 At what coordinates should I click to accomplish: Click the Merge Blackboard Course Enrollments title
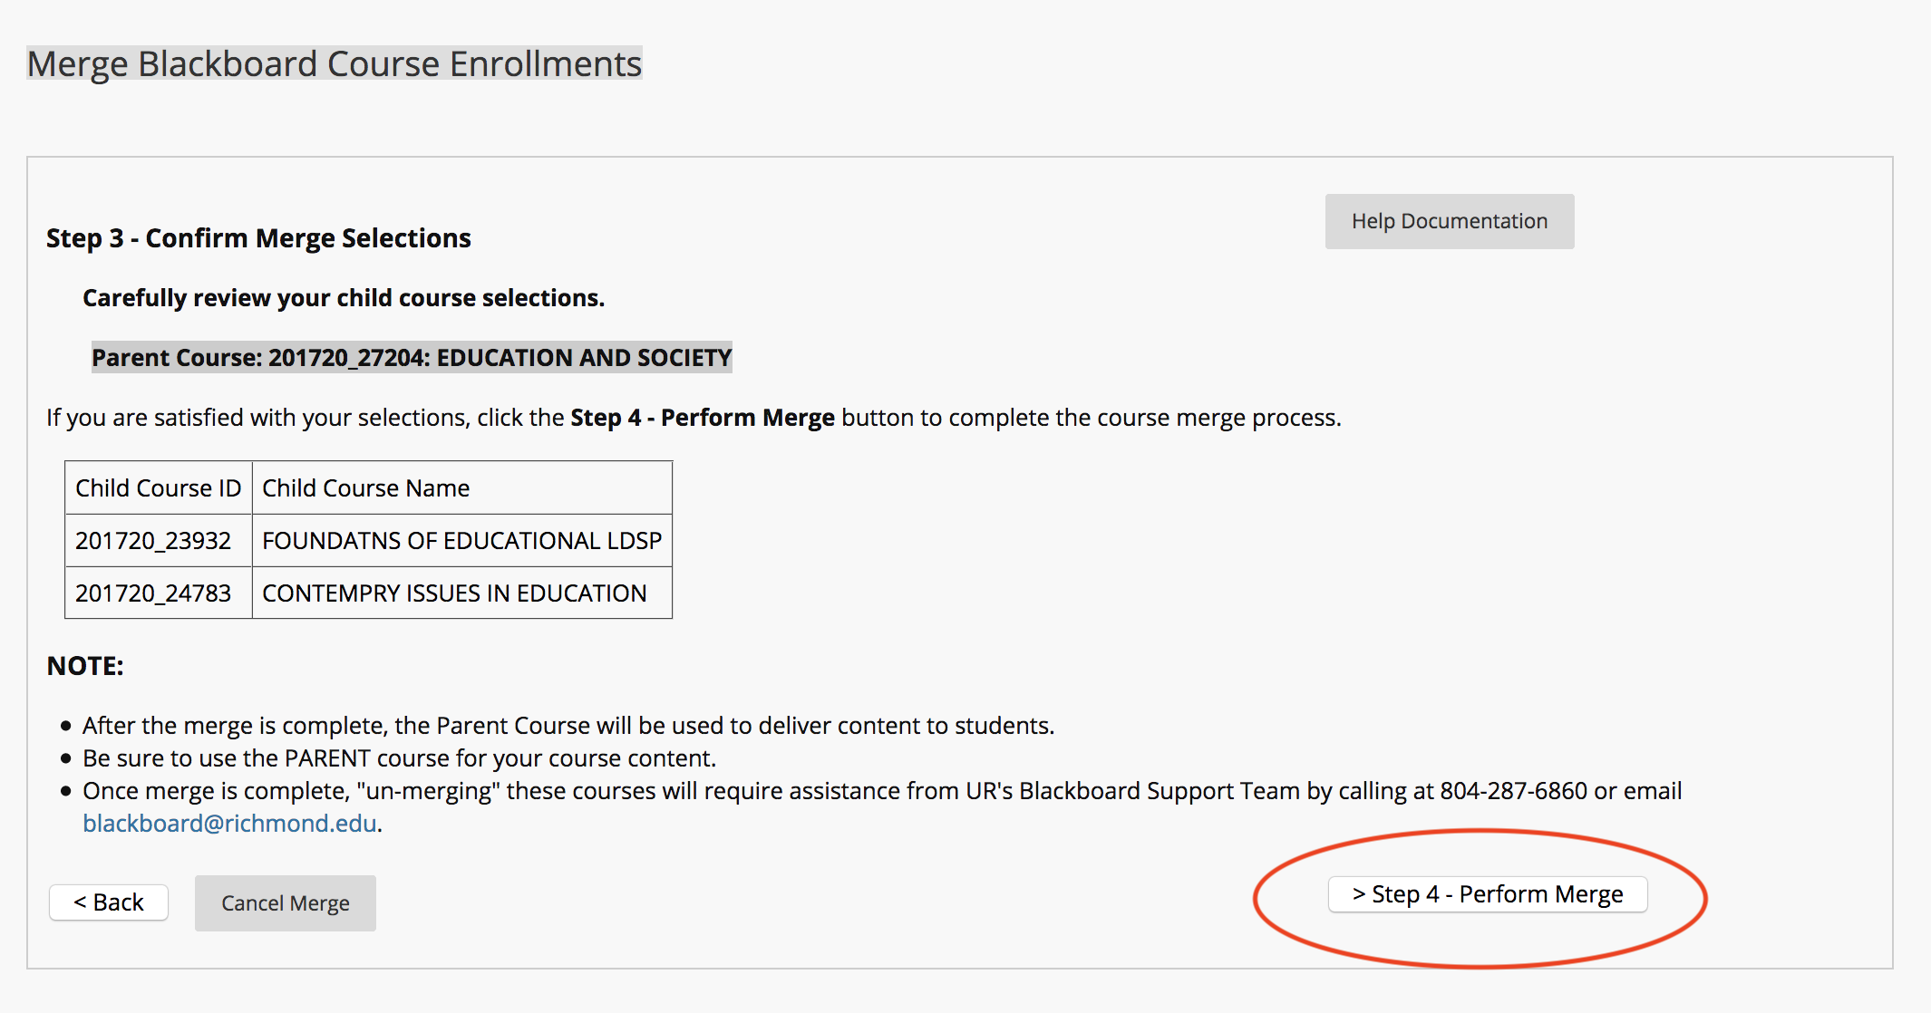335,63
